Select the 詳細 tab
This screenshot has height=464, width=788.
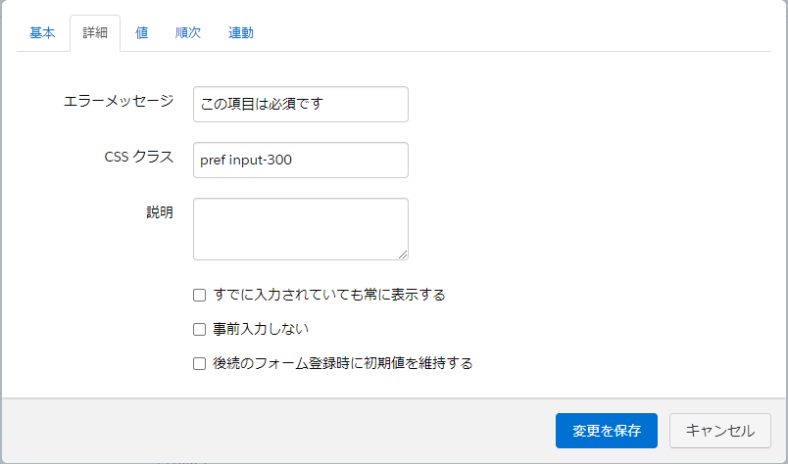pos(95,32)
